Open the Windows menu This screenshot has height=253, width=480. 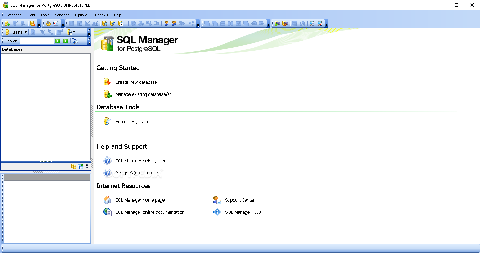[101, 15]
